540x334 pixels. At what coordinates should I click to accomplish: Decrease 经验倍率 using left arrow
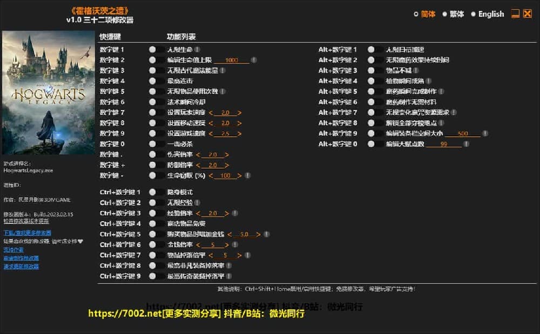198,214
